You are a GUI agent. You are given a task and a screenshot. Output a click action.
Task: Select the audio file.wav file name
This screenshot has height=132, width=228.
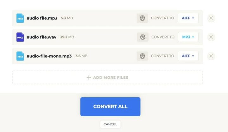41,37
